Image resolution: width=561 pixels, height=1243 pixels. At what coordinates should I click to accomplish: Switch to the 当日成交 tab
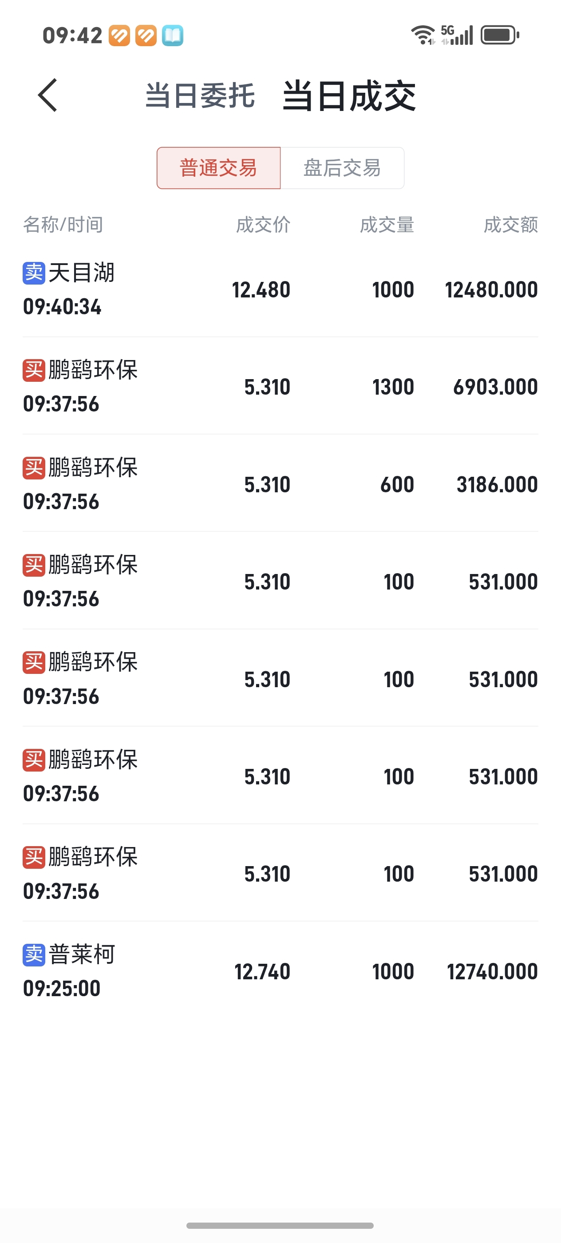[349, 96]
